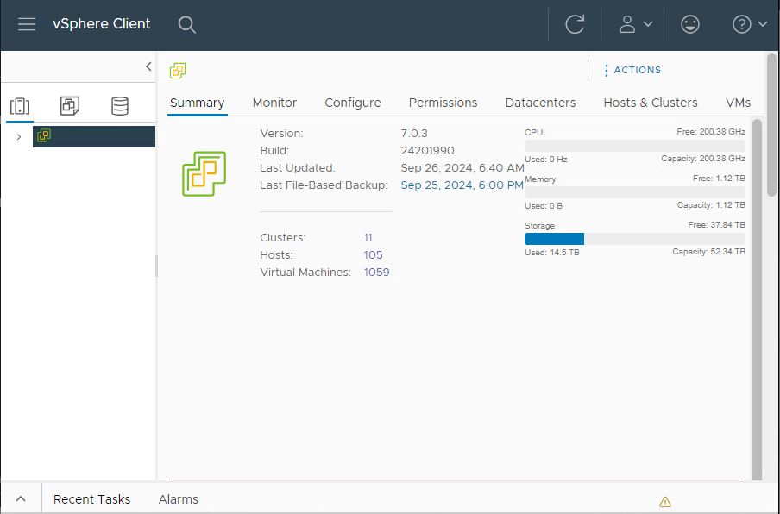Click the CPU Free 200.38 GHz text

[x=711, y=132]
